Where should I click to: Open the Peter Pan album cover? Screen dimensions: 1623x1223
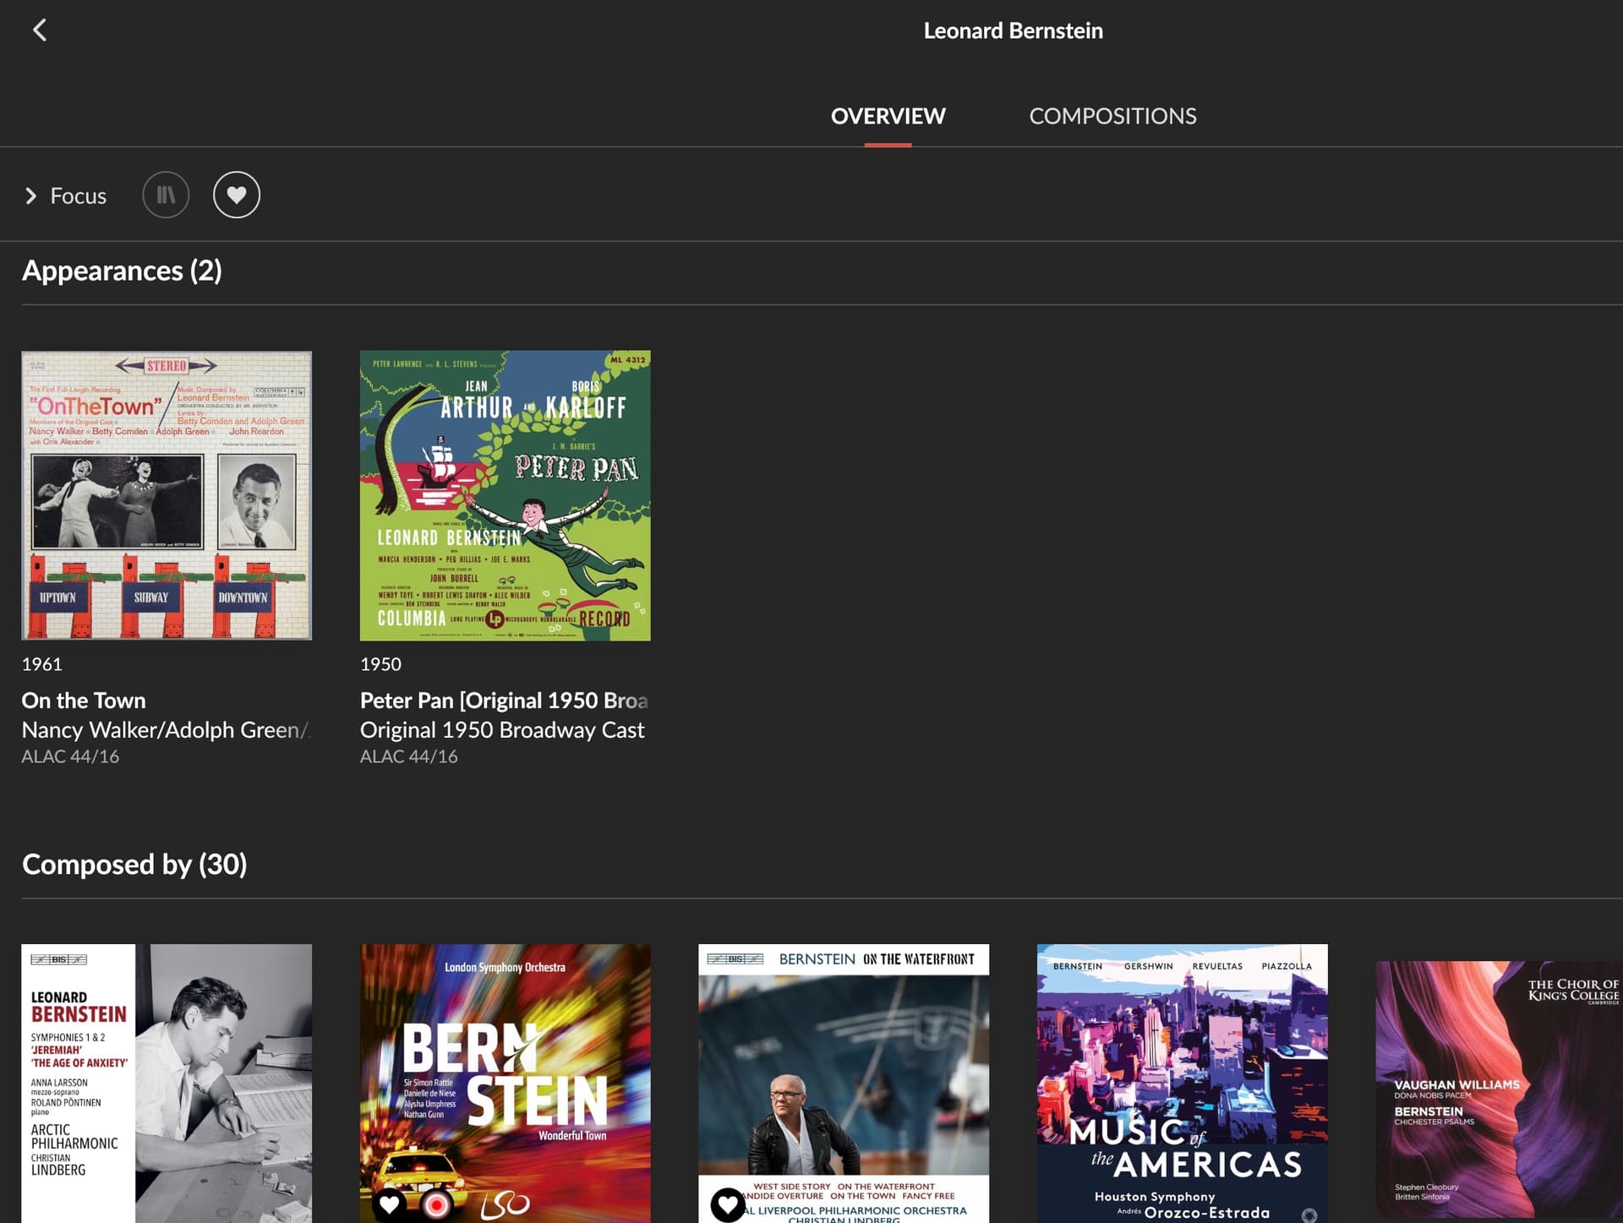[505, 495]
